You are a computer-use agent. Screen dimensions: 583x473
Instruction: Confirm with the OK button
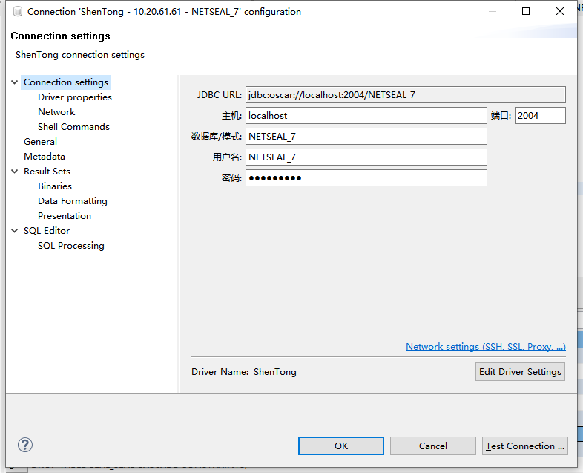click(341, 446)
